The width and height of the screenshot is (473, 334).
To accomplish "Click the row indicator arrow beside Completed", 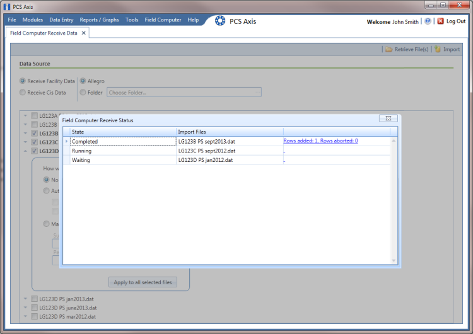I will point(66,141).
